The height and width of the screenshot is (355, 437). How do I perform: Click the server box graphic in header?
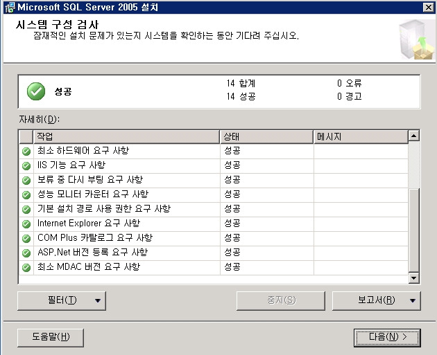pos(417,39)
